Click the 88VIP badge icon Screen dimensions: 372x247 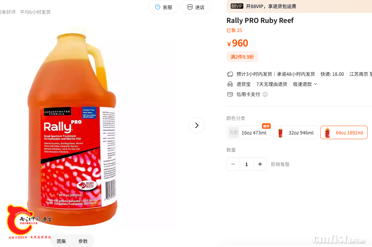pos(237,6)
